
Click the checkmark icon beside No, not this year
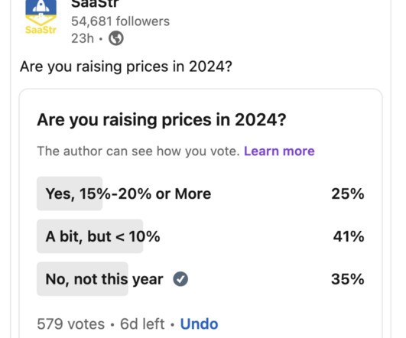click(x=180, y=279)
